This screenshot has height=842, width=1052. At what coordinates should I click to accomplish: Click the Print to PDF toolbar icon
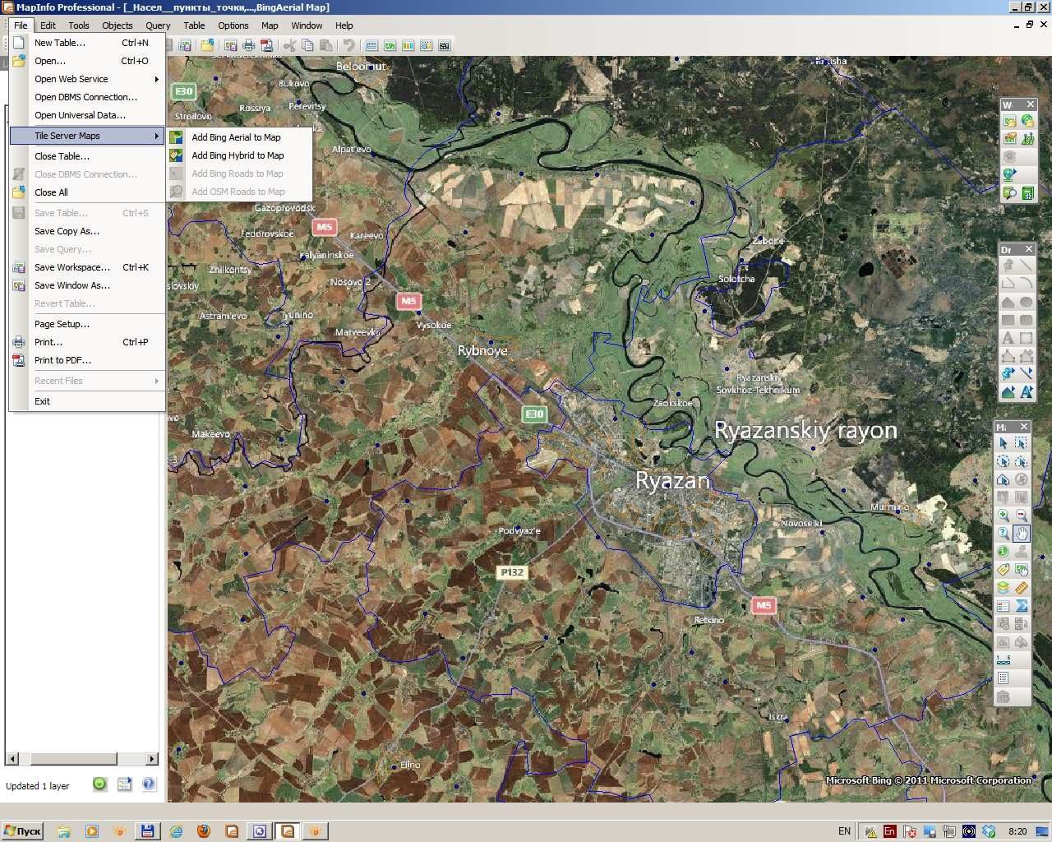coord(266,45)
